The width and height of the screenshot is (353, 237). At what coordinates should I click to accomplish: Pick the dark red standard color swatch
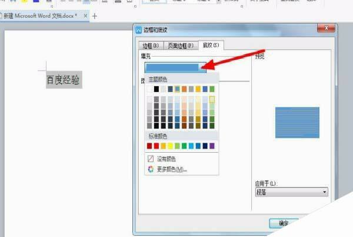click(x=149, y=146)
